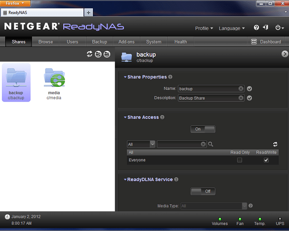
Task: Switch to the System tab
Action: 154,42
